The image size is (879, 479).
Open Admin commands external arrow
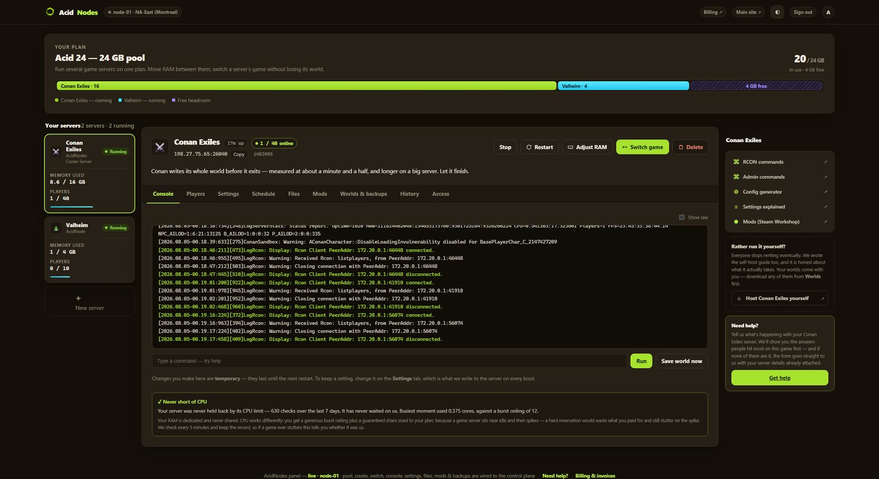(x=825, y=177)
